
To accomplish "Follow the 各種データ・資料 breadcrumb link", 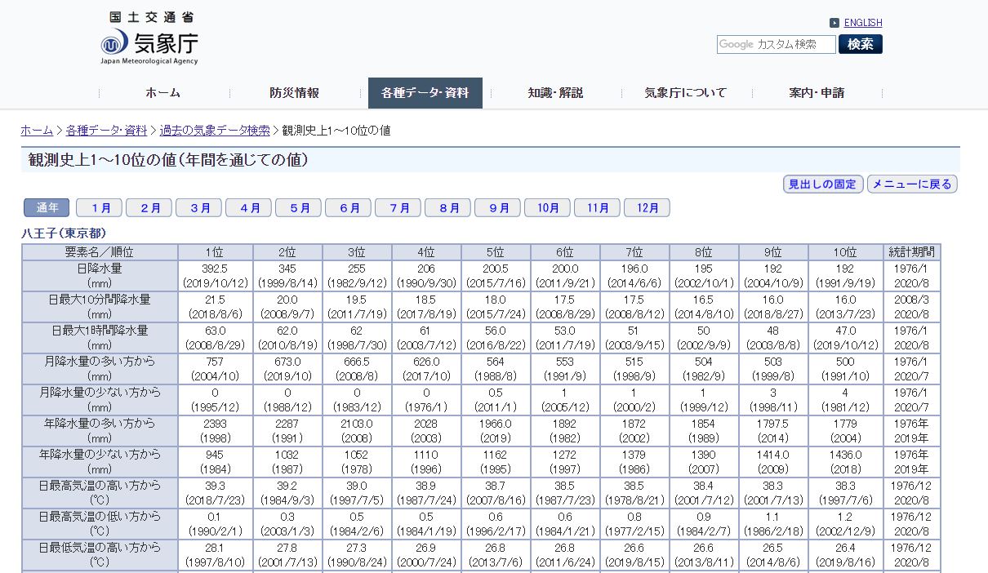I will [106, 131].
